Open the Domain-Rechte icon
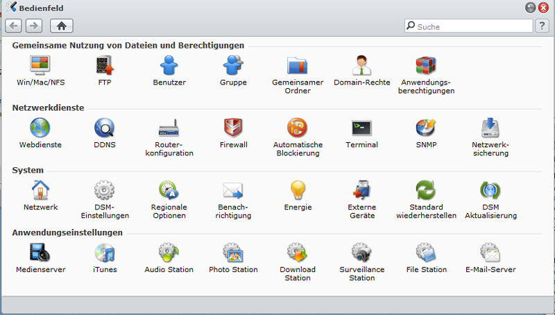Viewport: 555px width, 315px height. 361,65
